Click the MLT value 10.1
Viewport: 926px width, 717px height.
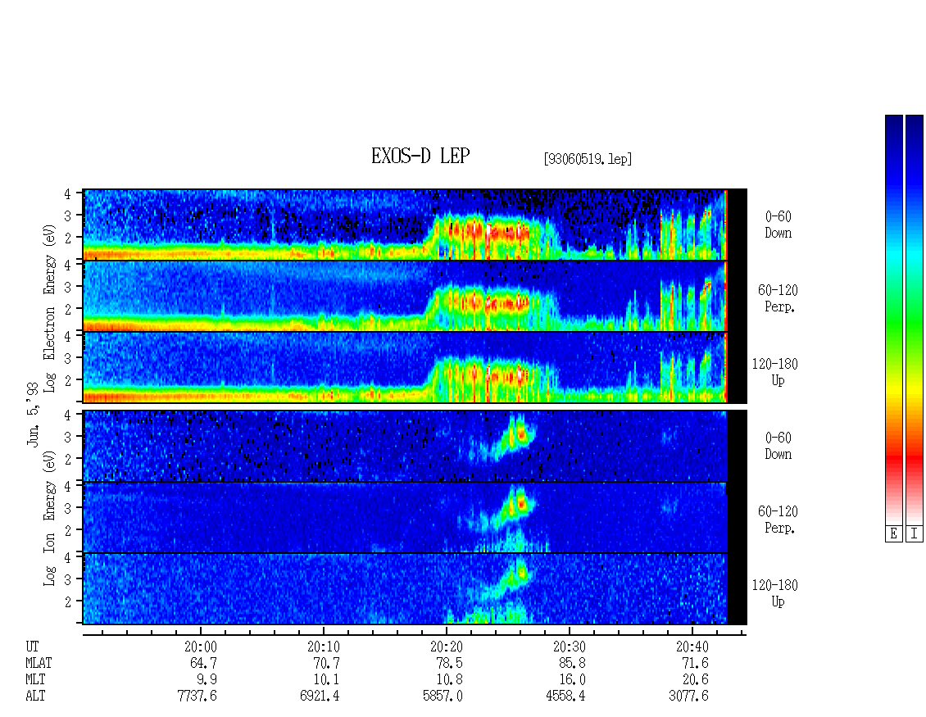point(327,680)
